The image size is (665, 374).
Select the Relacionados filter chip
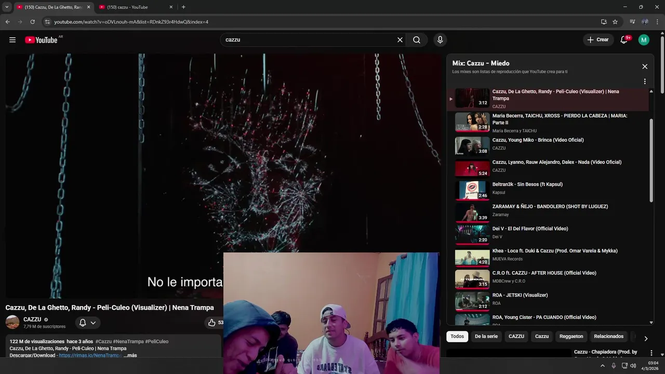(x=609, y=337)
